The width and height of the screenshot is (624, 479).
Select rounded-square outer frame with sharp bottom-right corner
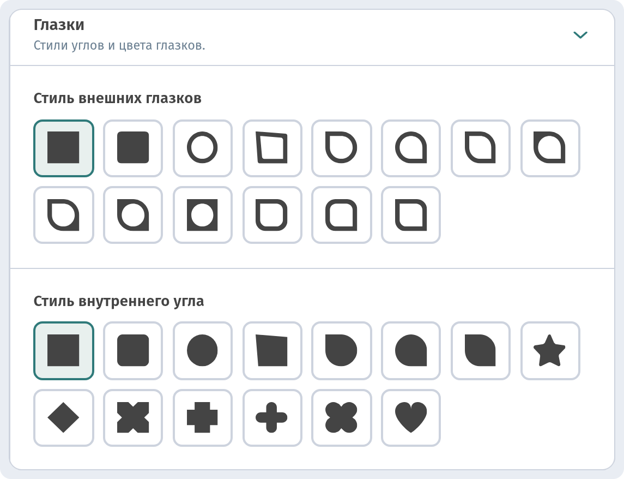point(342,215)
